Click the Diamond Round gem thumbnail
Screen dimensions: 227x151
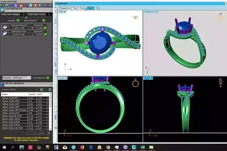pos(5,27)
